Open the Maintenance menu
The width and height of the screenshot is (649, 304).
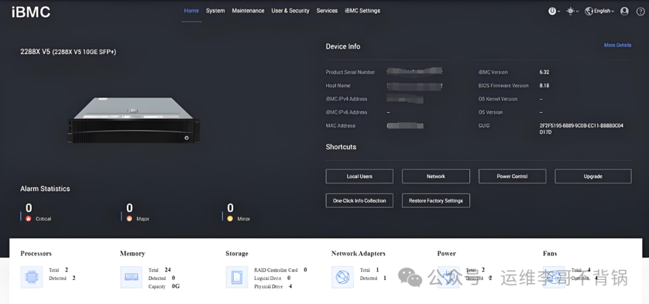click(248, 11)
